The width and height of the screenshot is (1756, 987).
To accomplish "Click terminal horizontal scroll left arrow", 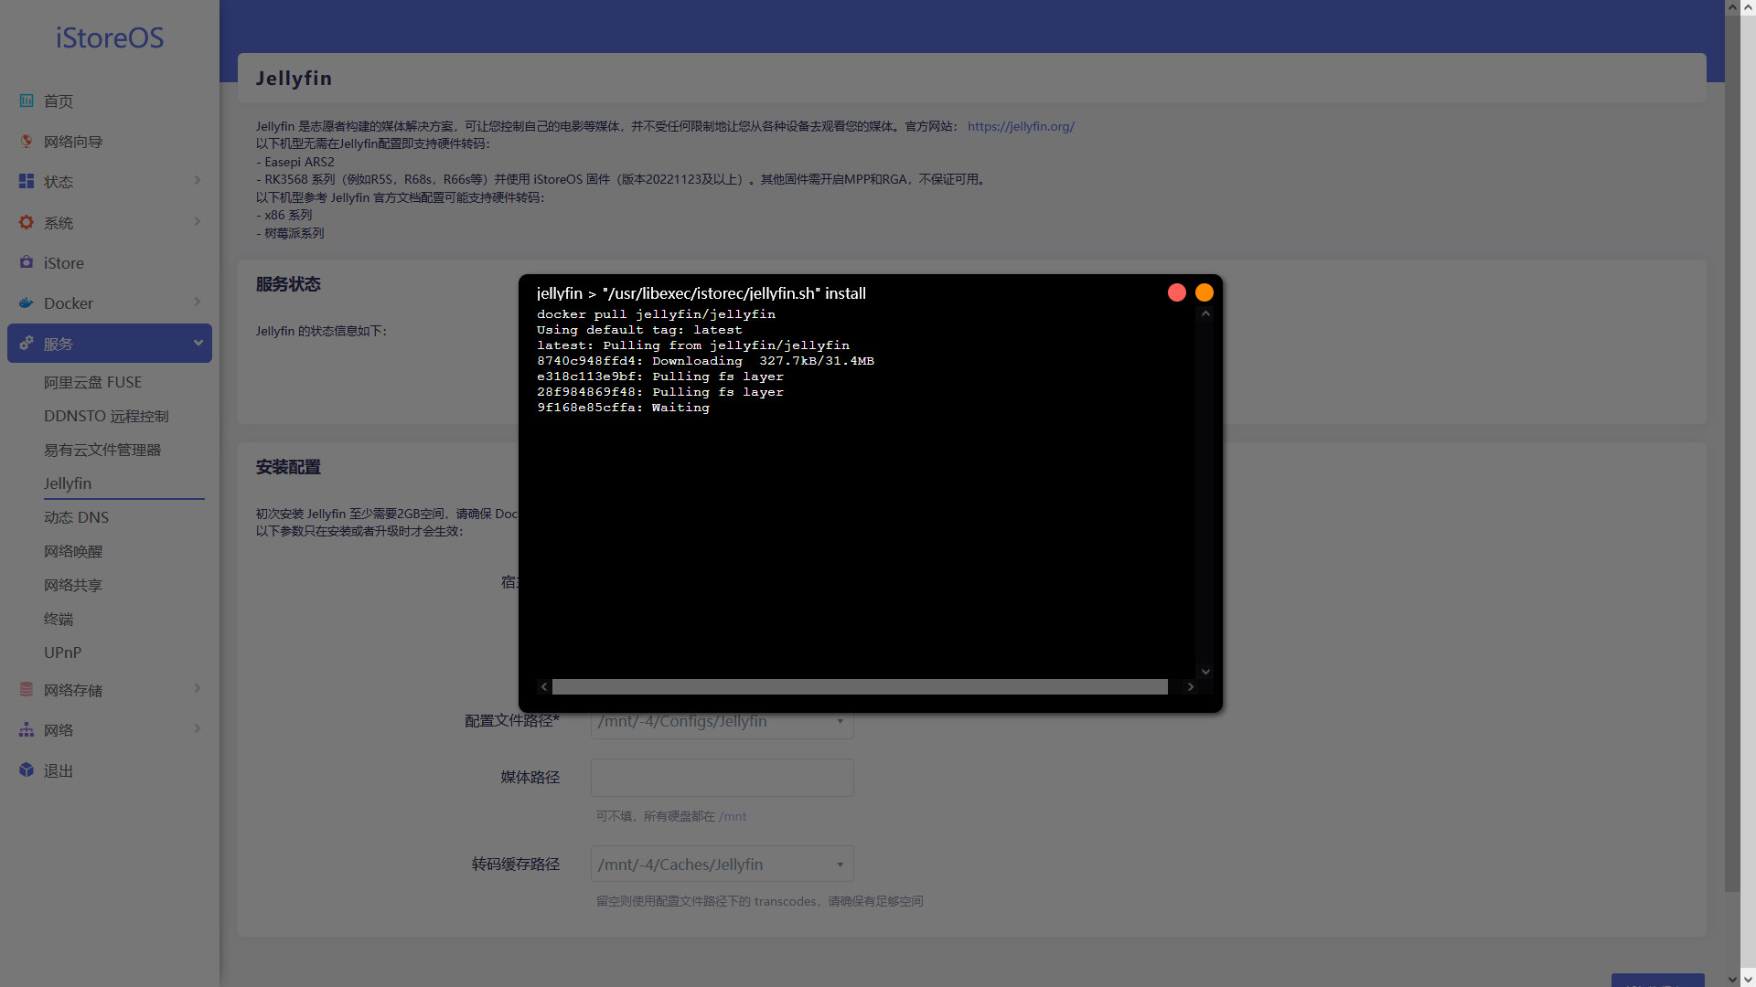I will [x=544, y=686].
